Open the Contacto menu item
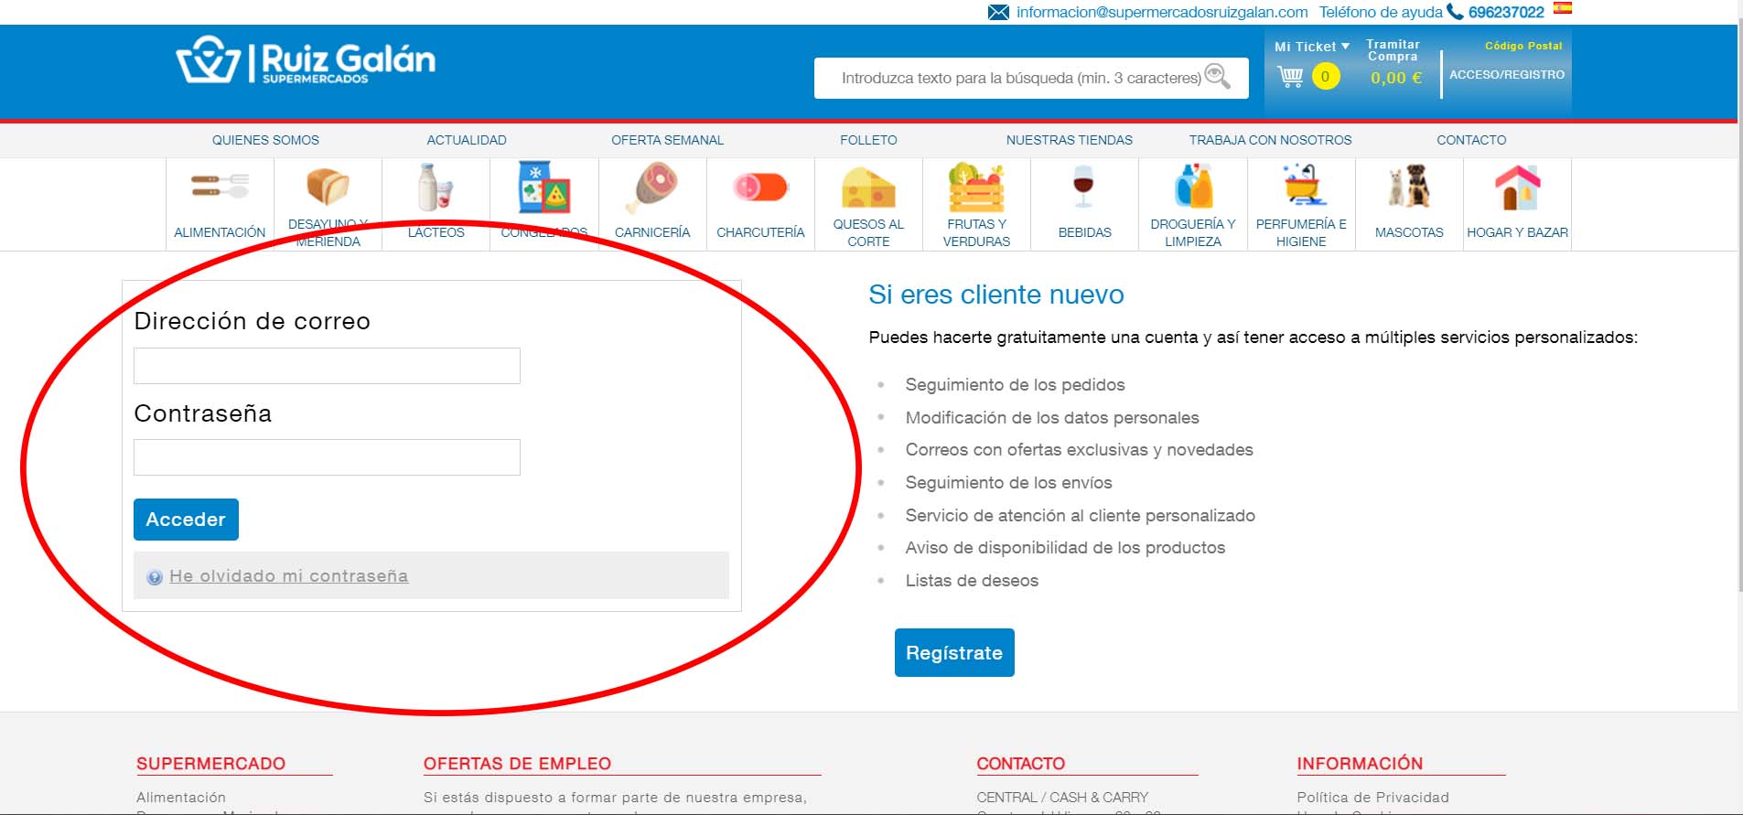The height and width of the screenshot is (815, 1743). pyautogui.click(x=1471, y=140)
